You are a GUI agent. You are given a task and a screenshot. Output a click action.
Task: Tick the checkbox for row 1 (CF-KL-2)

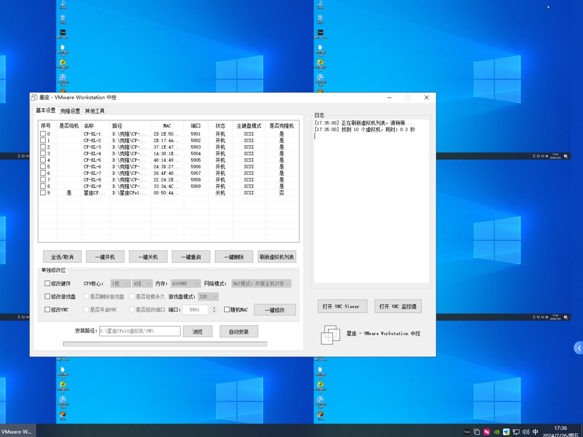click(x=43, y=140)
